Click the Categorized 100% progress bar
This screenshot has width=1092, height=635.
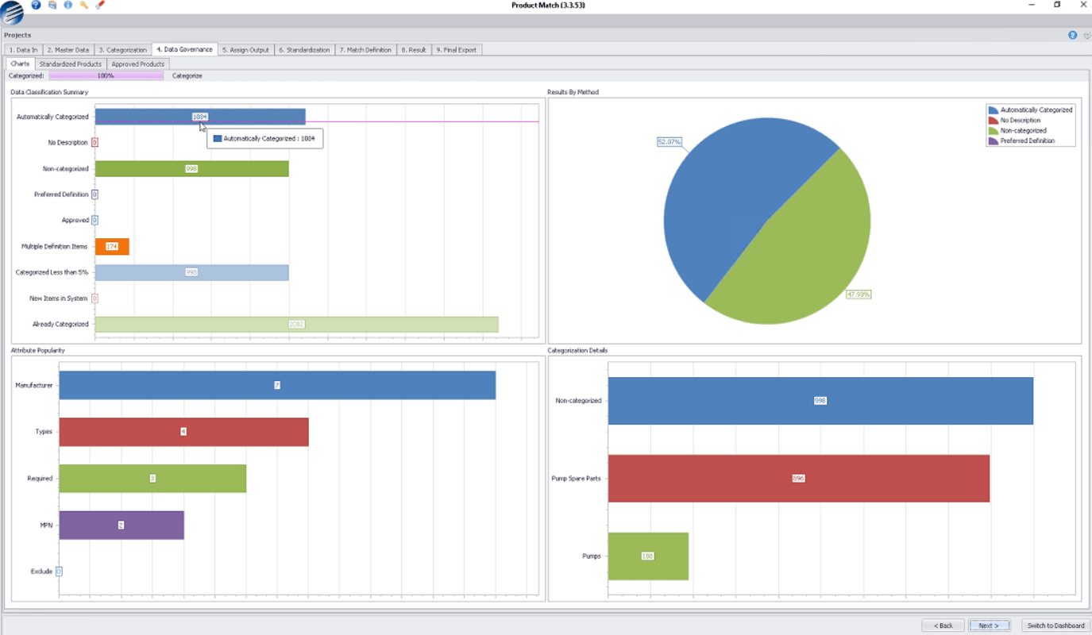pos(106,75)
